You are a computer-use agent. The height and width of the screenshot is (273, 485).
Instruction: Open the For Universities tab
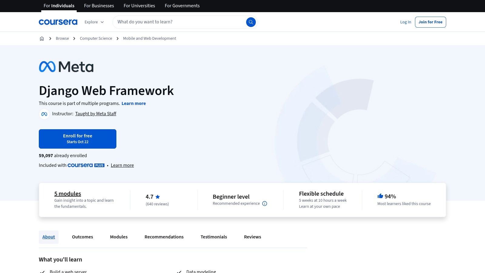[x=139, y=6]
